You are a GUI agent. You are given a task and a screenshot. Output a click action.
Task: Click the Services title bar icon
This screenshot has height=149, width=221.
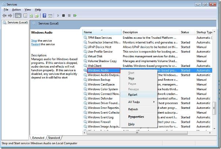point(4,4)
